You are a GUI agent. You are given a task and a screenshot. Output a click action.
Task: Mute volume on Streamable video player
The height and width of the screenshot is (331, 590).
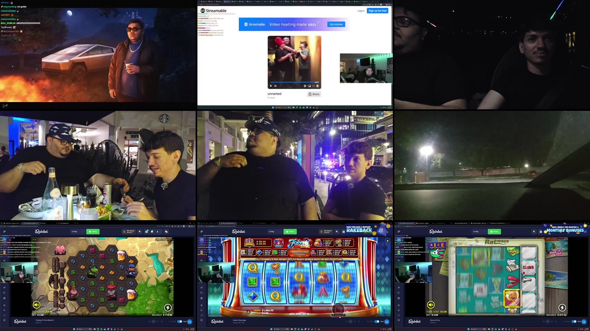pyautogui.click(x=275, y=86)
